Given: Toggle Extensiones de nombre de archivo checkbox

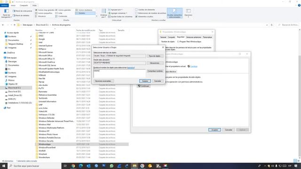Looking at the screenshot, I should (x=136, y=13).
